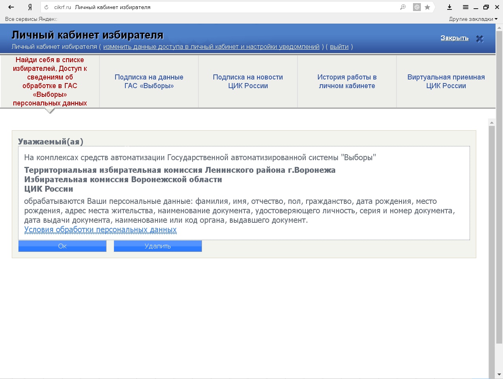Reload the page with the refresh icon

46,7
